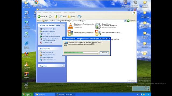Collapse the file and folder tasks section

click(x=63, y=25)
